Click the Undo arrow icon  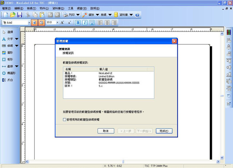(50, 15)
